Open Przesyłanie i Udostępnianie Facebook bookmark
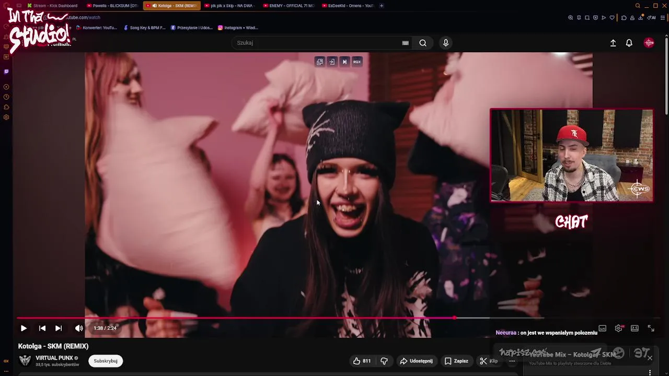Screen dimensions: 669x376 click(192, 28)
